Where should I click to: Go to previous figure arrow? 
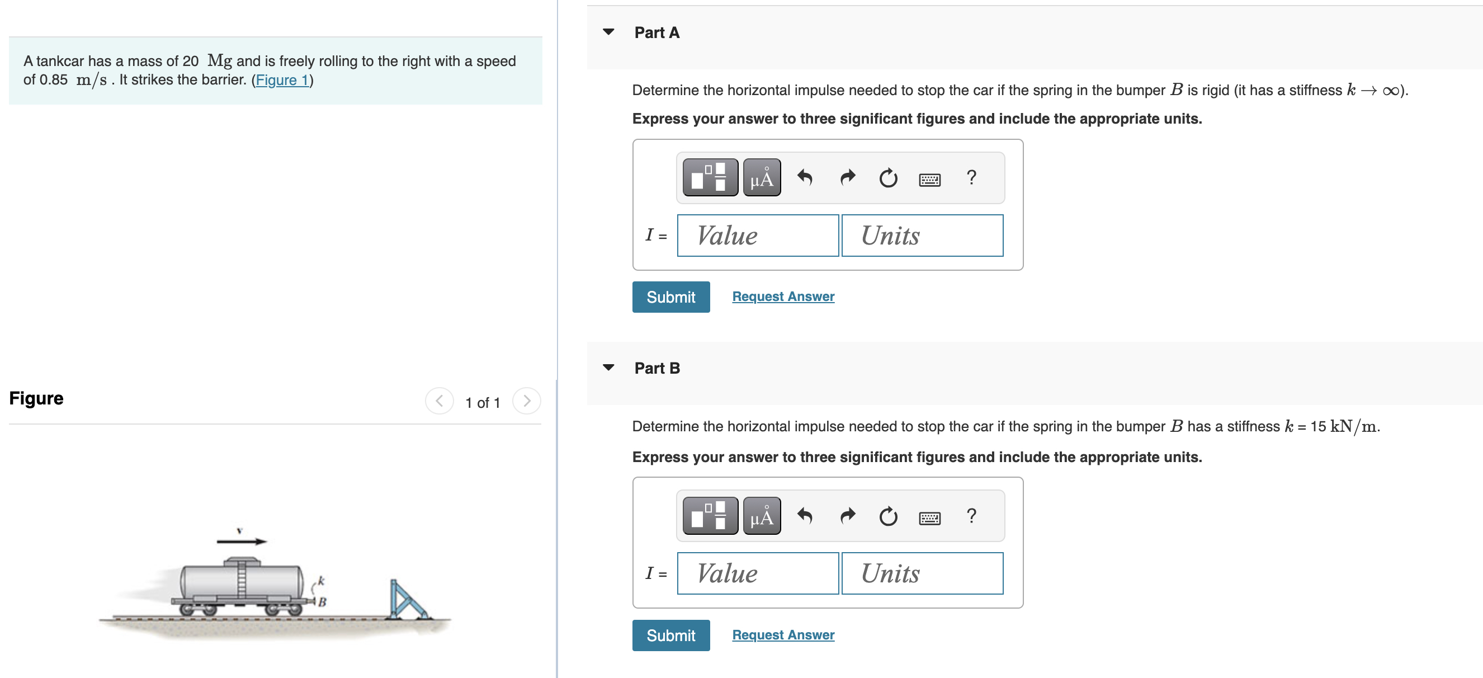440,401
